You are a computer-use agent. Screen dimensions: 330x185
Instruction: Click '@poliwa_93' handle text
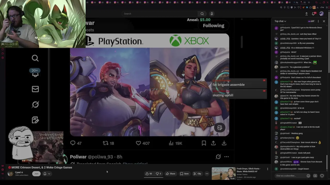[x=100, y=157]
